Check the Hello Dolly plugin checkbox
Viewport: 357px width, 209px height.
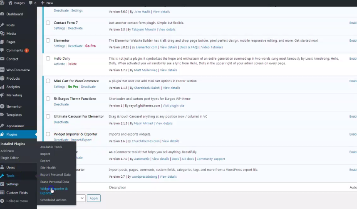(48, 58)
